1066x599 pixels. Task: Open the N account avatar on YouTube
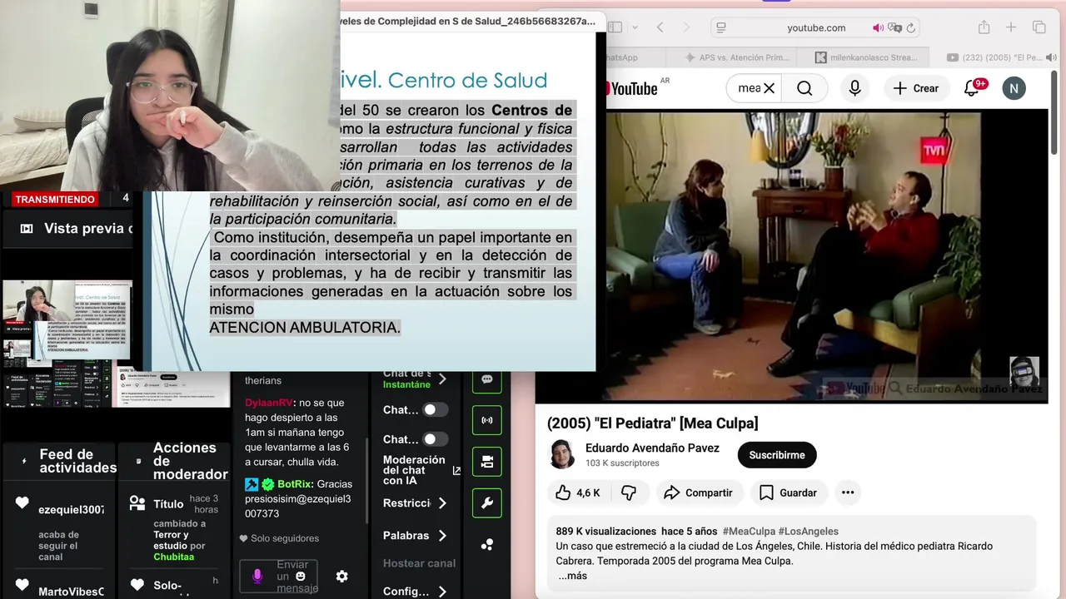coord(1014,88)
